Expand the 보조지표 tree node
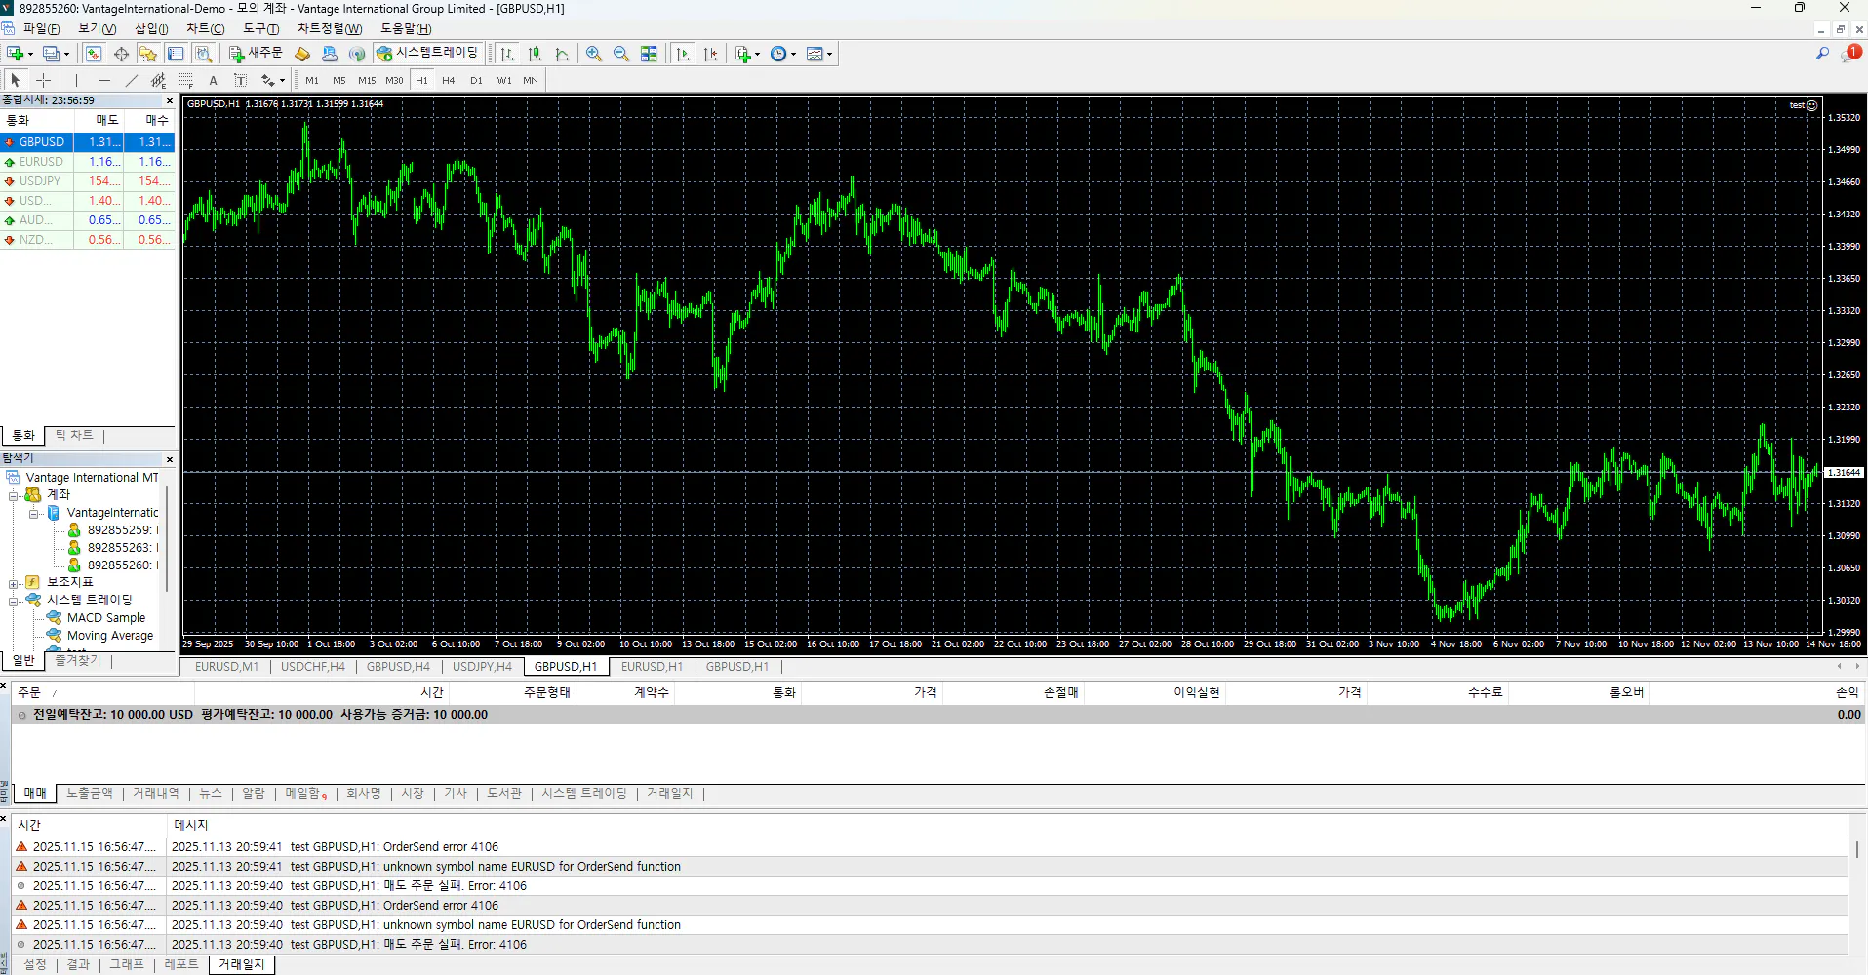The height and width of the screenshot is (975, 1868). 14,583
